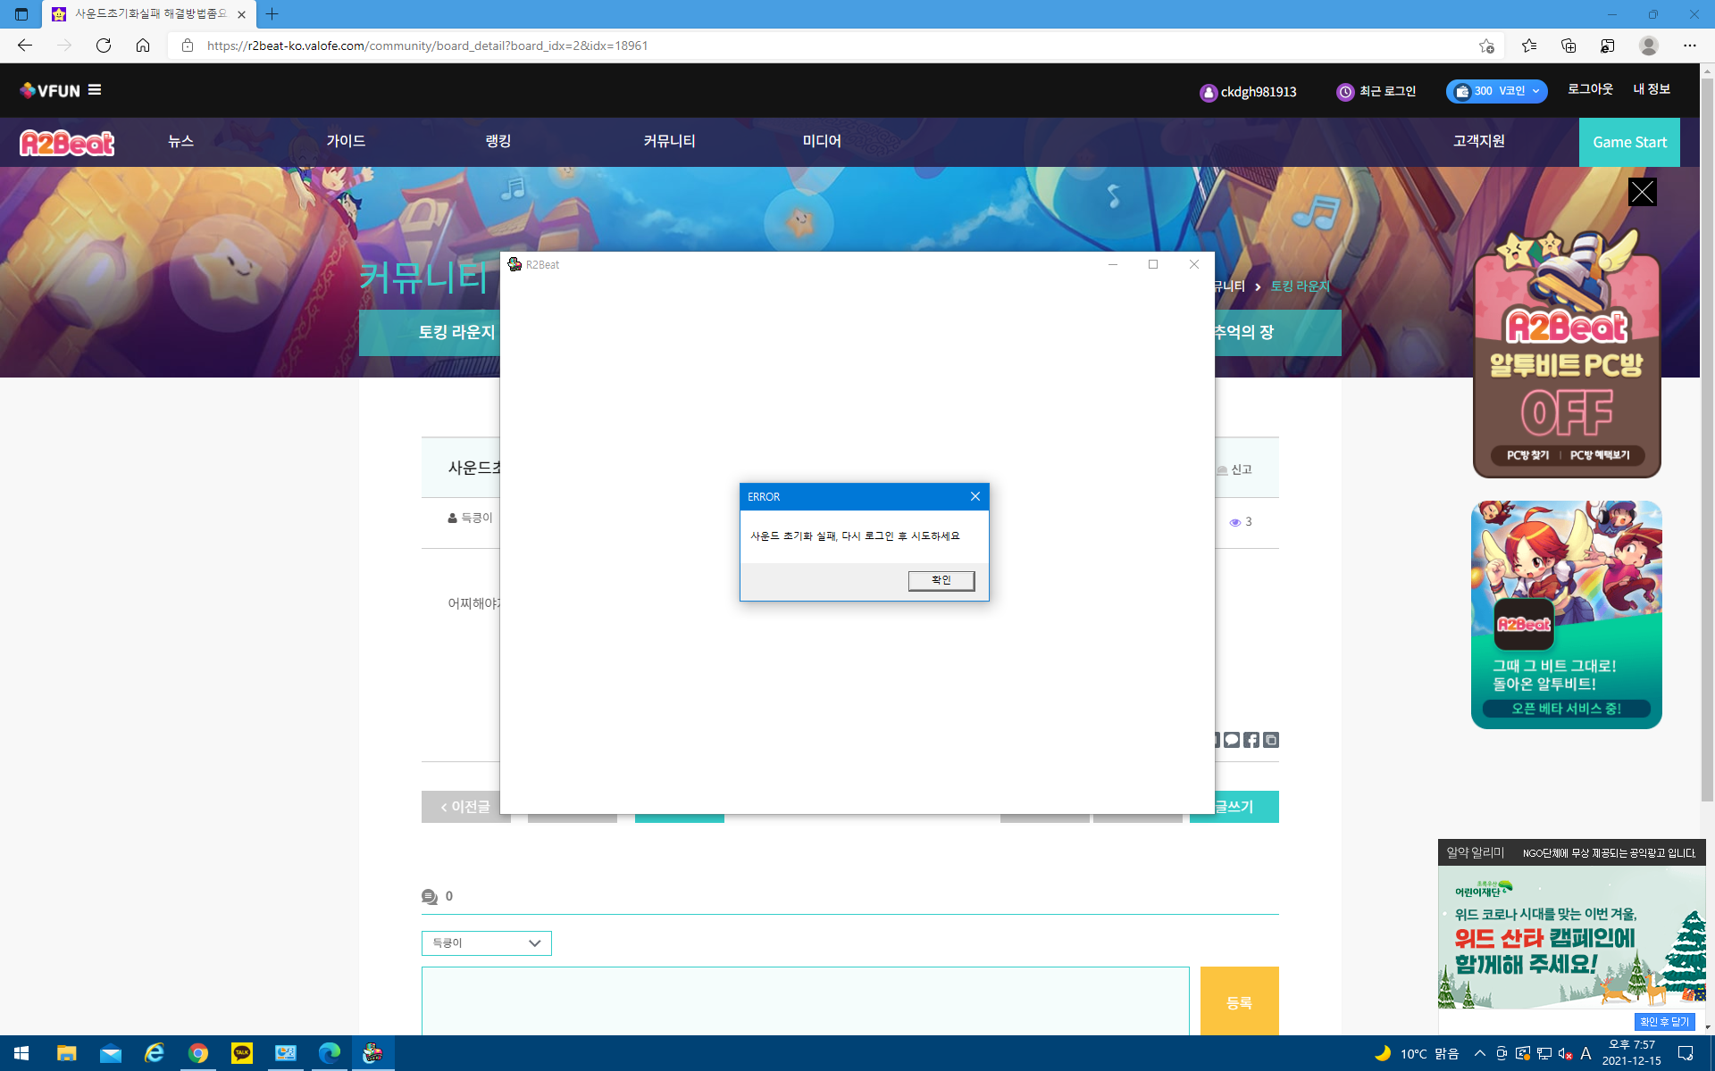Click the 신고 report icon link

[x=1235, y=469]
